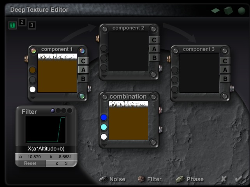Select first purple filter indicator dot
Image resolution: width=250 pixels, height=187 pixels.
coord(53,111)
